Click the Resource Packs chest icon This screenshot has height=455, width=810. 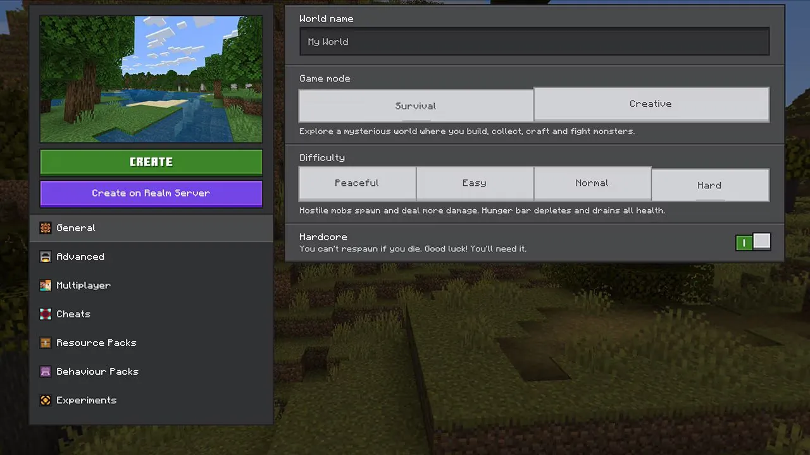(x=46, y=343)
